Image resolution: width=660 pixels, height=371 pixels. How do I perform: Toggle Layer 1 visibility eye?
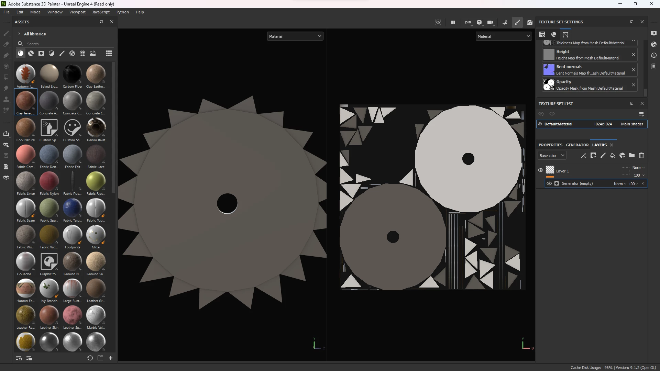tap(541, 170)
